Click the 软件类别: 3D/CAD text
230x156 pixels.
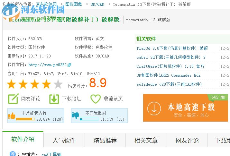click(x=92, y=56)
